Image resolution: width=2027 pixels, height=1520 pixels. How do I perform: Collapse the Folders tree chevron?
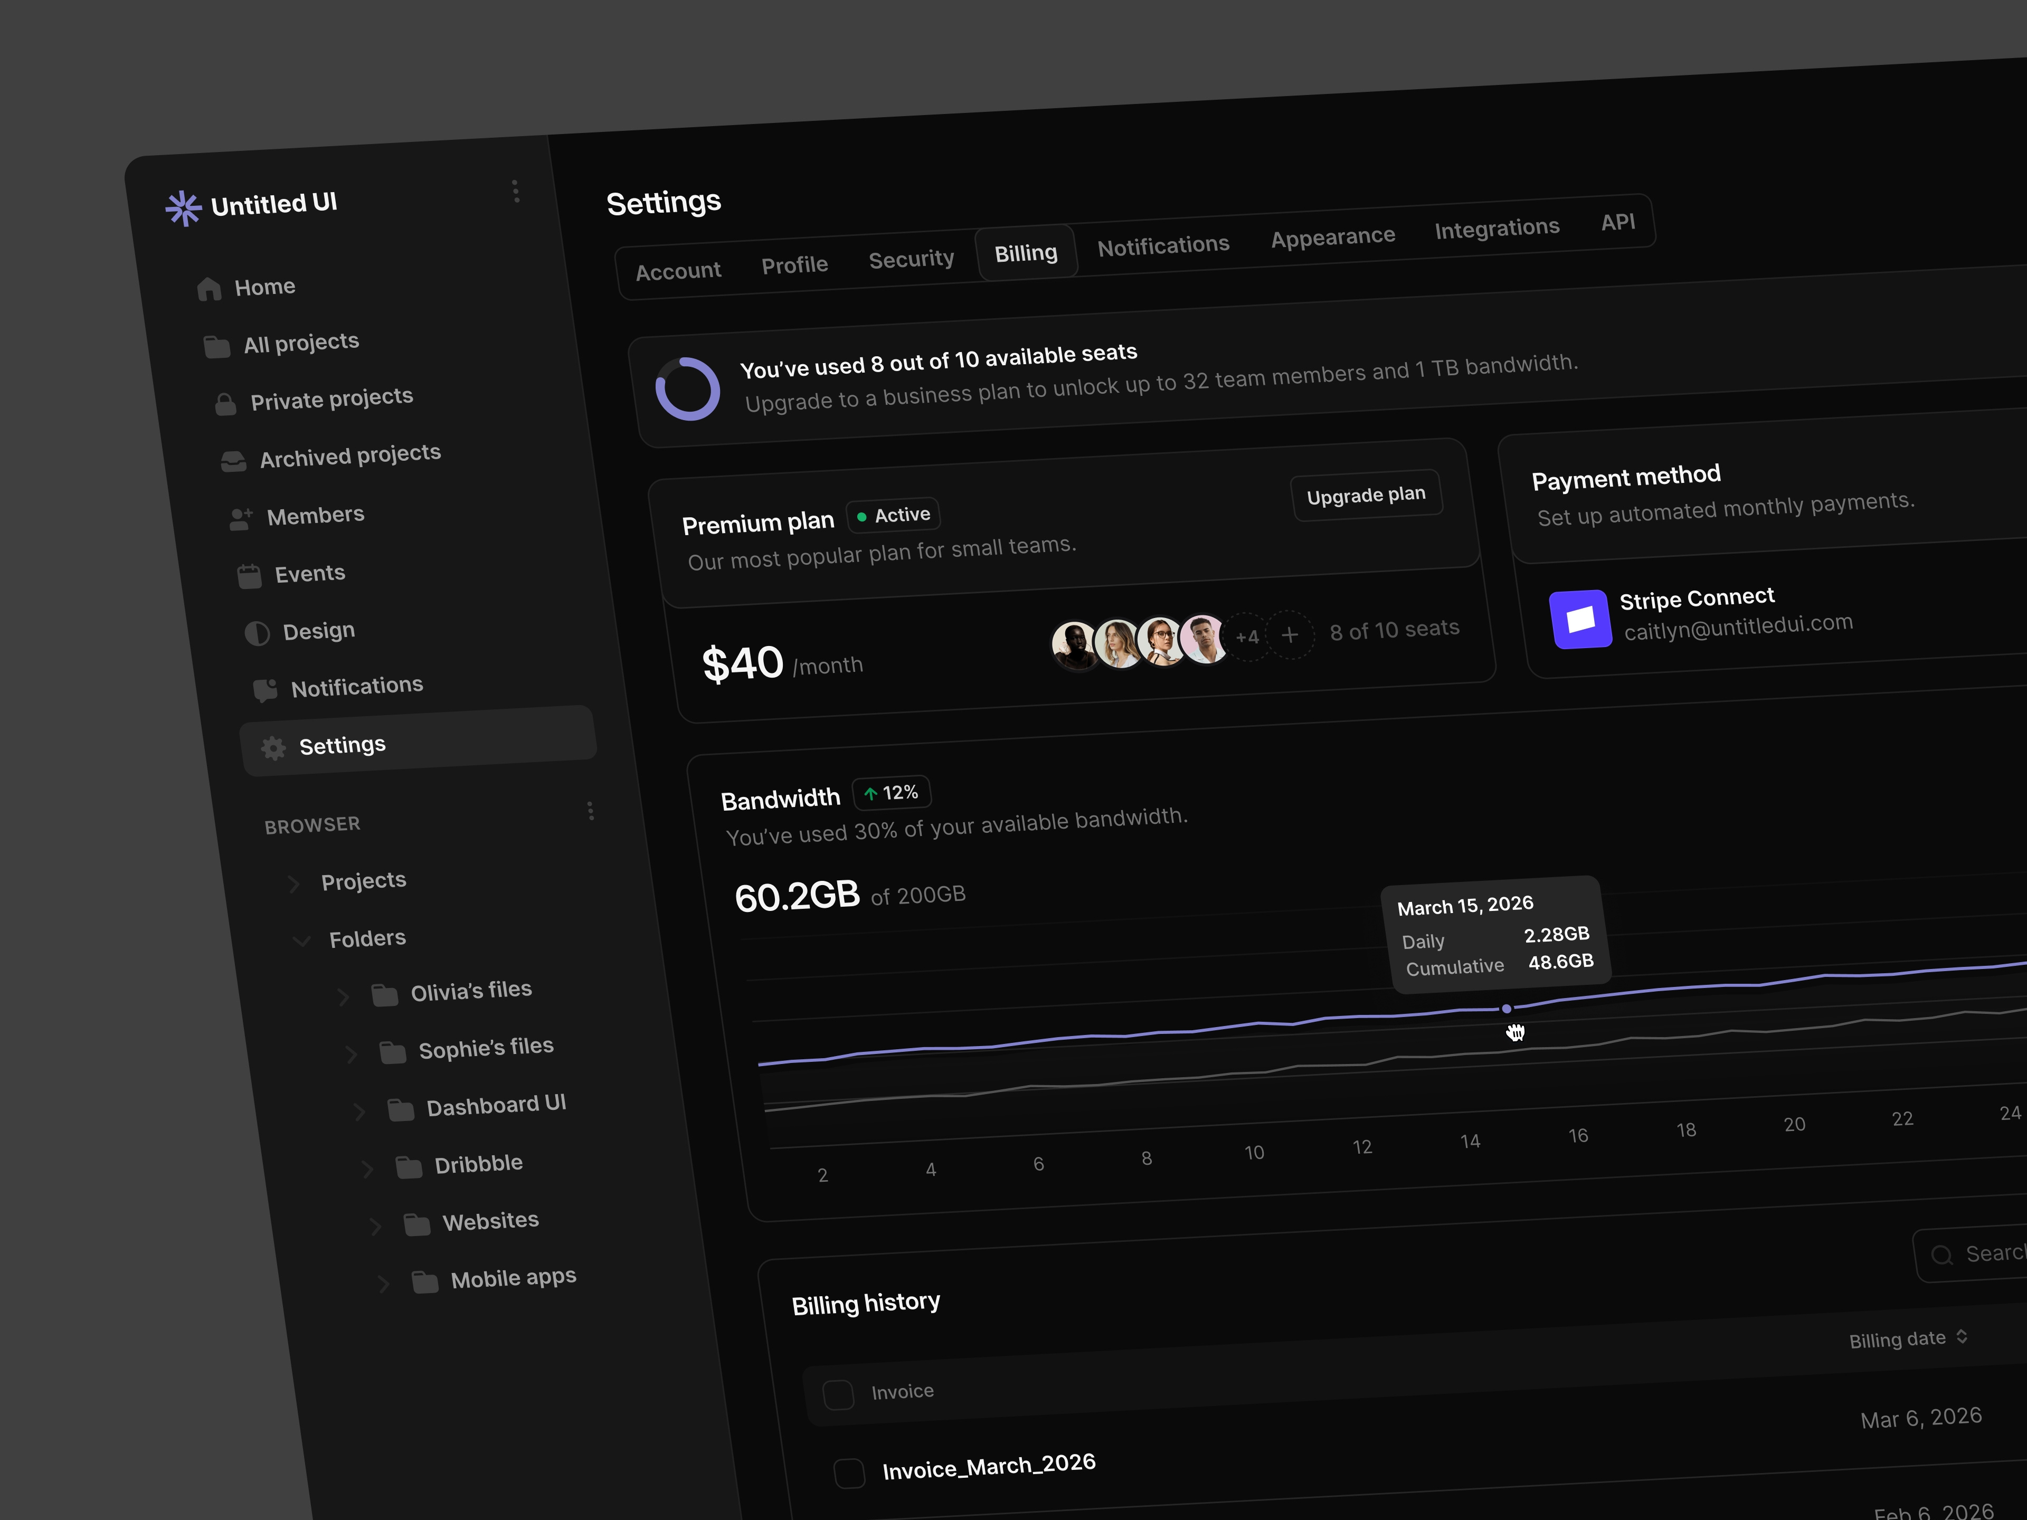[x=301, y=941]
